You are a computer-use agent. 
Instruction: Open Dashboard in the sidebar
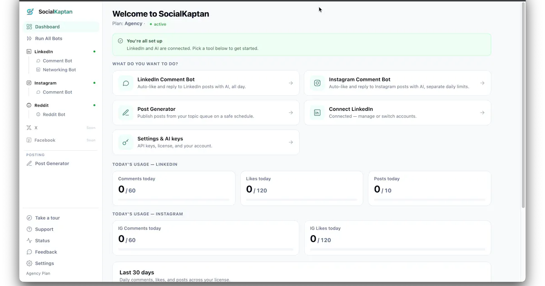click(61, 27)
